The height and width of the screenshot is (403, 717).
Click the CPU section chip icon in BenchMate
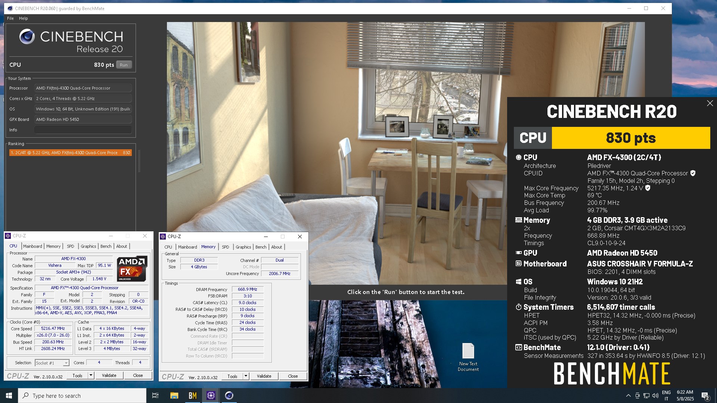[519, 157]
